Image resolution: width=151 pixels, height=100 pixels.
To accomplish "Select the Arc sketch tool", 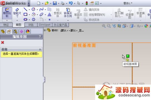I will pos(33,14).
